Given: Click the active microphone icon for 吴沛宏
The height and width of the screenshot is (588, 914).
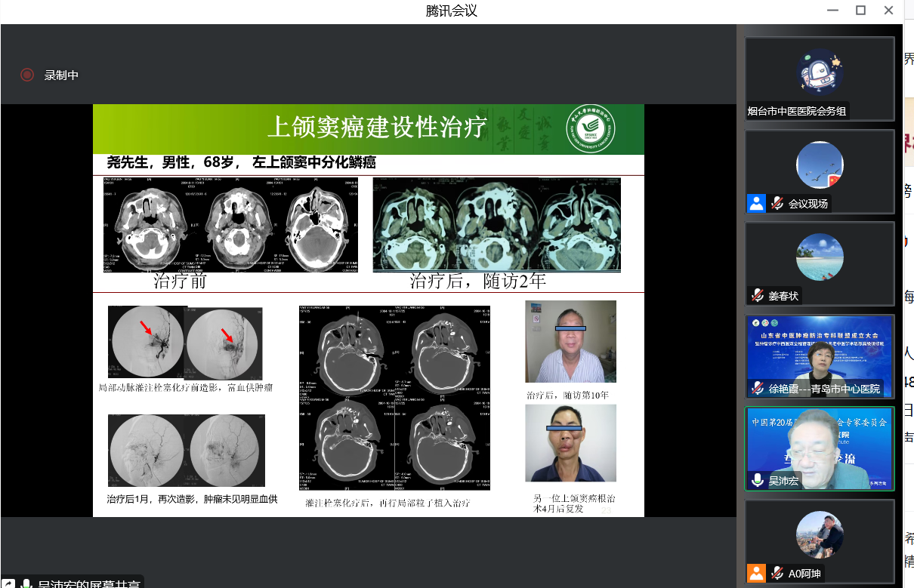Looking at the screenshot, I should pos(756,481).
